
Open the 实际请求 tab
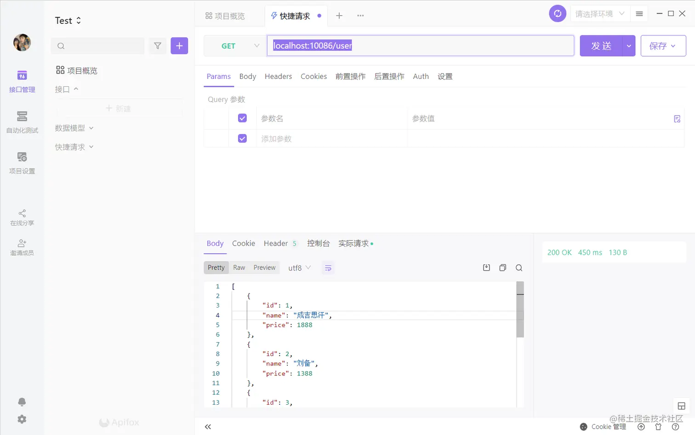point(356,243)
